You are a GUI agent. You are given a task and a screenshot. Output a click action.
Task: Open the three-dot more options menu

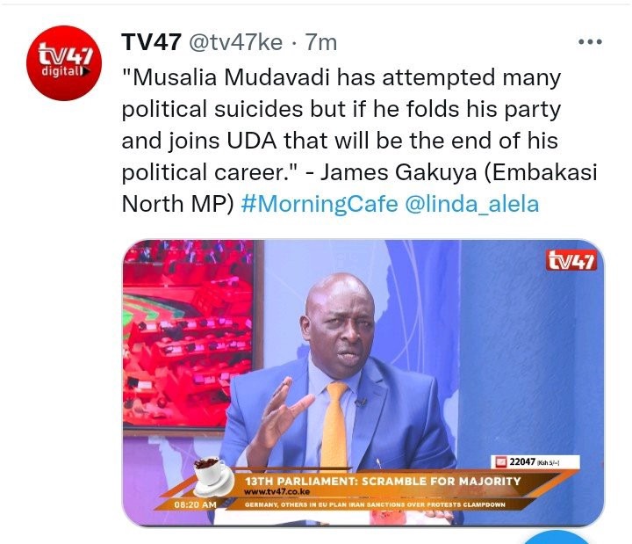click(x=590, y=41)
